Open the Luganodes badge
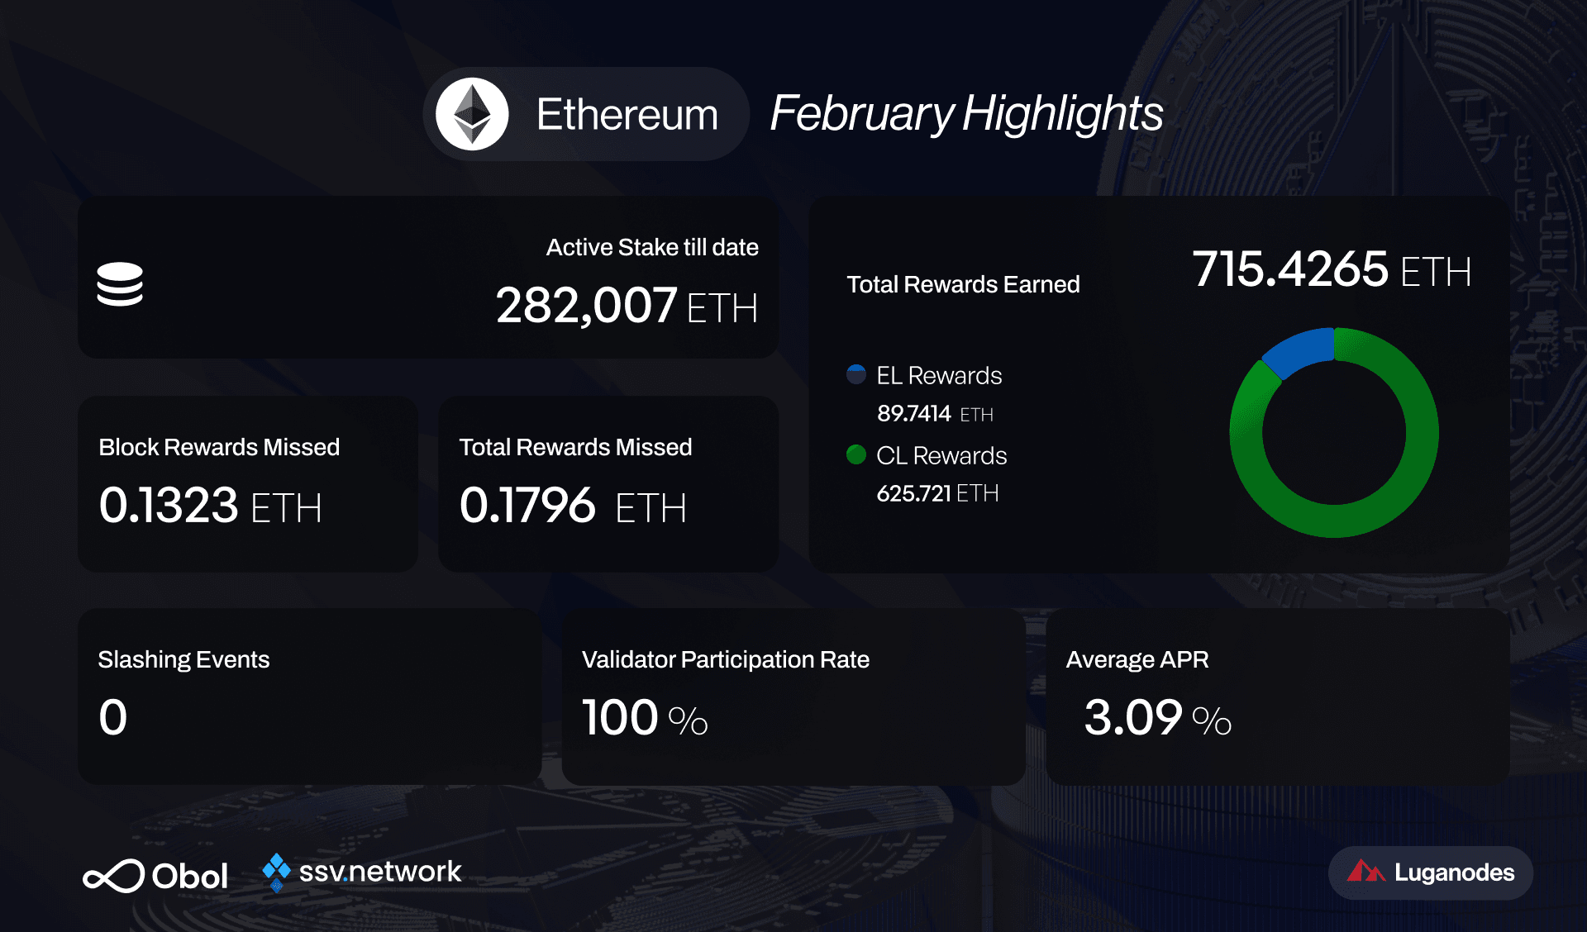This screenshot has width=1587, height=932. [x=1431, y=873]
